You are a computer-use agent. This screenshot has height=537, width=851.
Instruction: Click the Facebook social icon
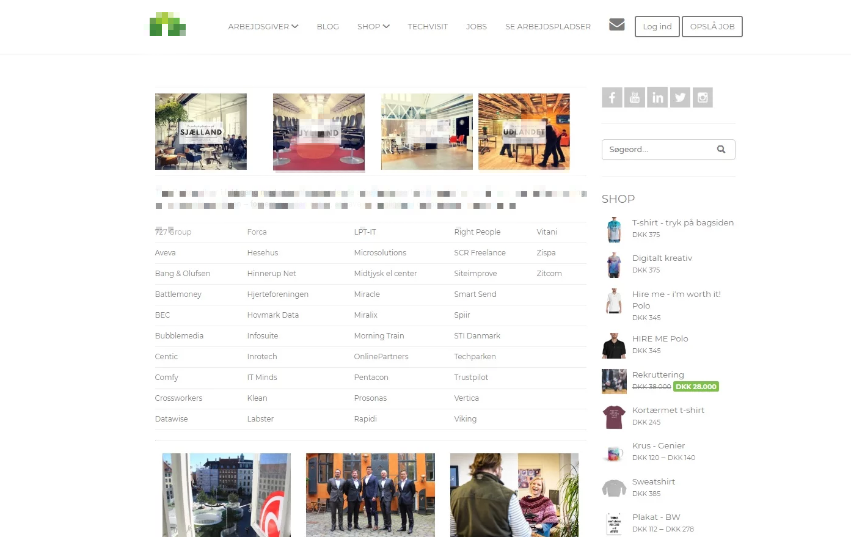[612, 98]
